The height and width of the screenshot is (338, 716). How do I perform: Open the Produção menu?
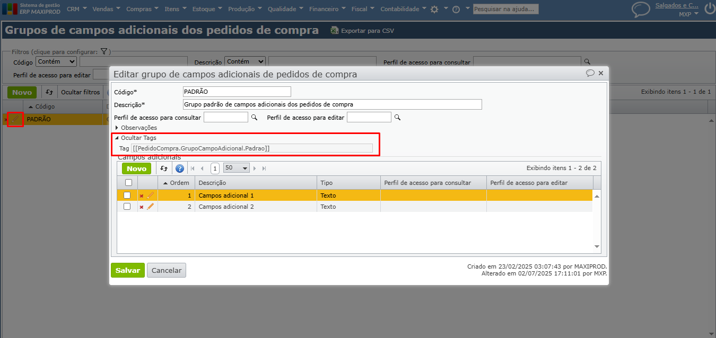pos(246,9)
